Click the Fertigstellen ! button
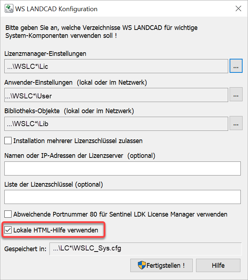The image size is (248, 280). [x=161, y=266]
